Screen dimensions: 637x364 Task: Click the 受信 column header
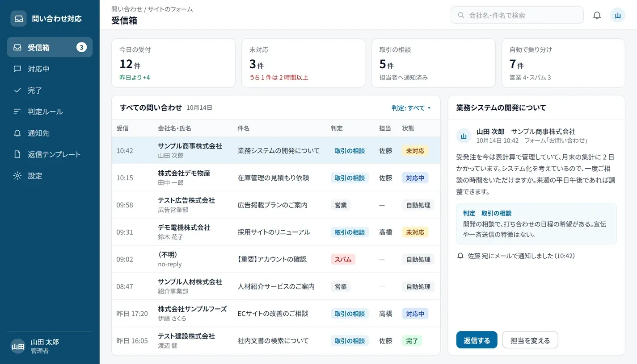pyautogui.click(x=122, y=128)
